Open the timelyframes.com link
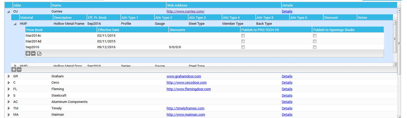Viewport: 407px width, 118px height. click(x=185, y=108)
